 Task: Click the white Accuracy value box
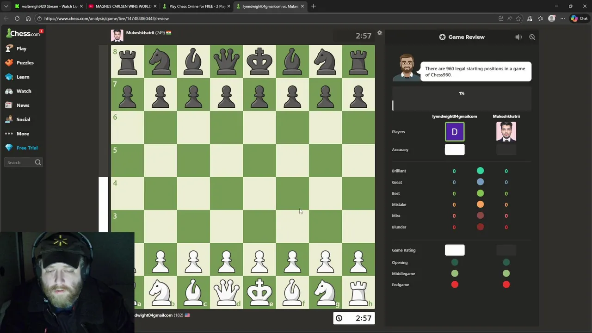pos(455,149)
